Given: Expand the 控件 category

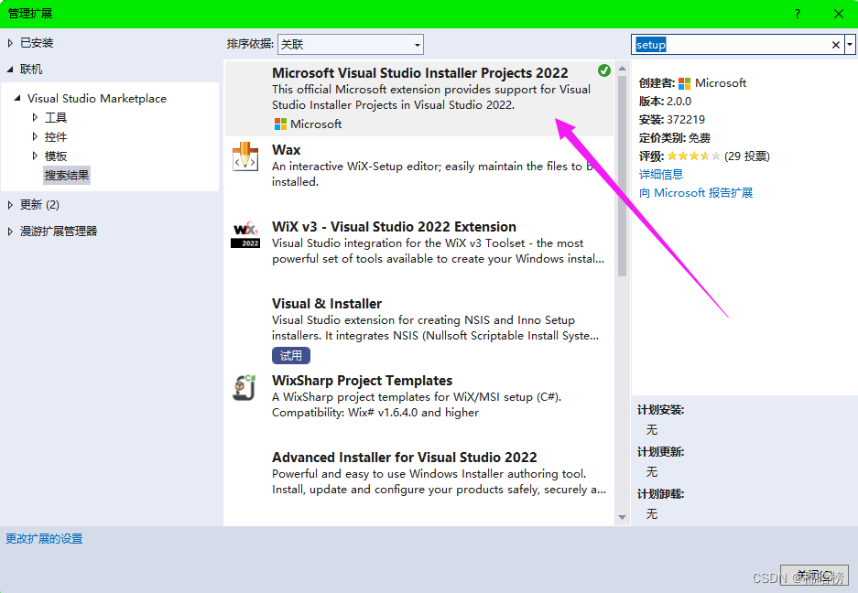Looking at the screenshot, I should click(35, 136).
